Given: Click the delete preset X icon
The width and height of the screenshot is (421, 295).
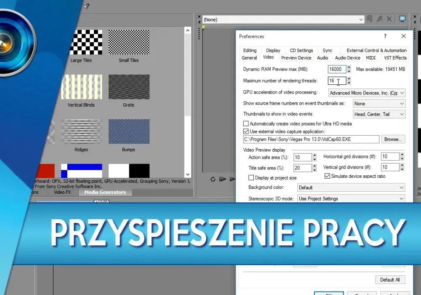Looking at the screenshot, I should click(x=389, y=19).
